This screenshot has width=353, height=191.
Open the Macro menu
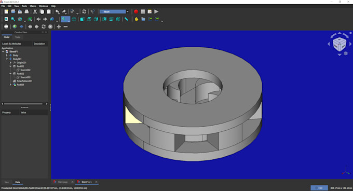(x=33, y=6)
